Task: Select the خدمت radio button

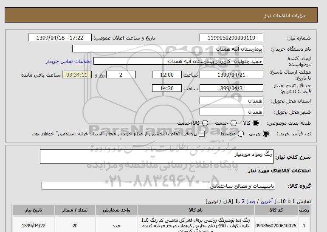Action: [x=234, y=123]
